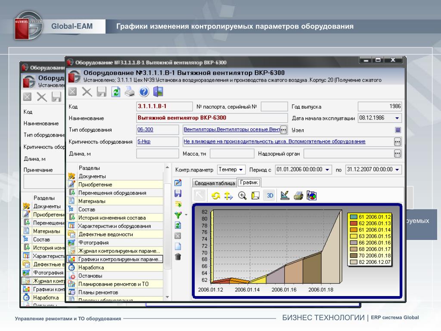Click the teal legend swatch for 61 2006.01.12
Viewport: 441px width, 331px height.
(354, 217)
